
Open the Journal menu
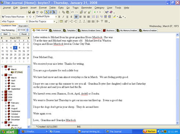(7, 8)
